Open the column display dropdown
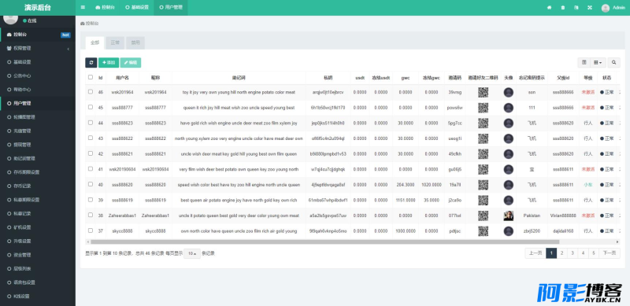Screen dimensions: 630x306 [598, 63]
